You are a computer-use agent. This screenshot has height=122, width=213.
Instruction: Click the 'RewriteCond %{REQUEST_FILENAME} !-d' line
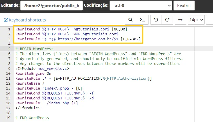click(x=54, y=98)
